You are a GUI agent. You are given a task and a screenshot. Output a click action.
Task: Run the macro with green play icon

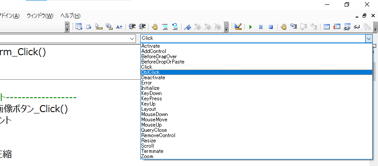point(250,27)
